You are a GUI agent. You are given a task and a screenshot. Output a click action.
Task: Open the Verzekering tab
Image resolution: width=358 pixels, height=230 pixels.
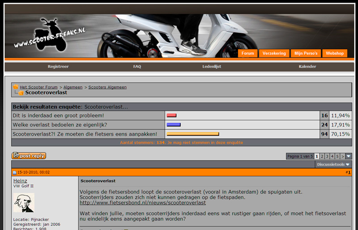click(x=274, y=53)
